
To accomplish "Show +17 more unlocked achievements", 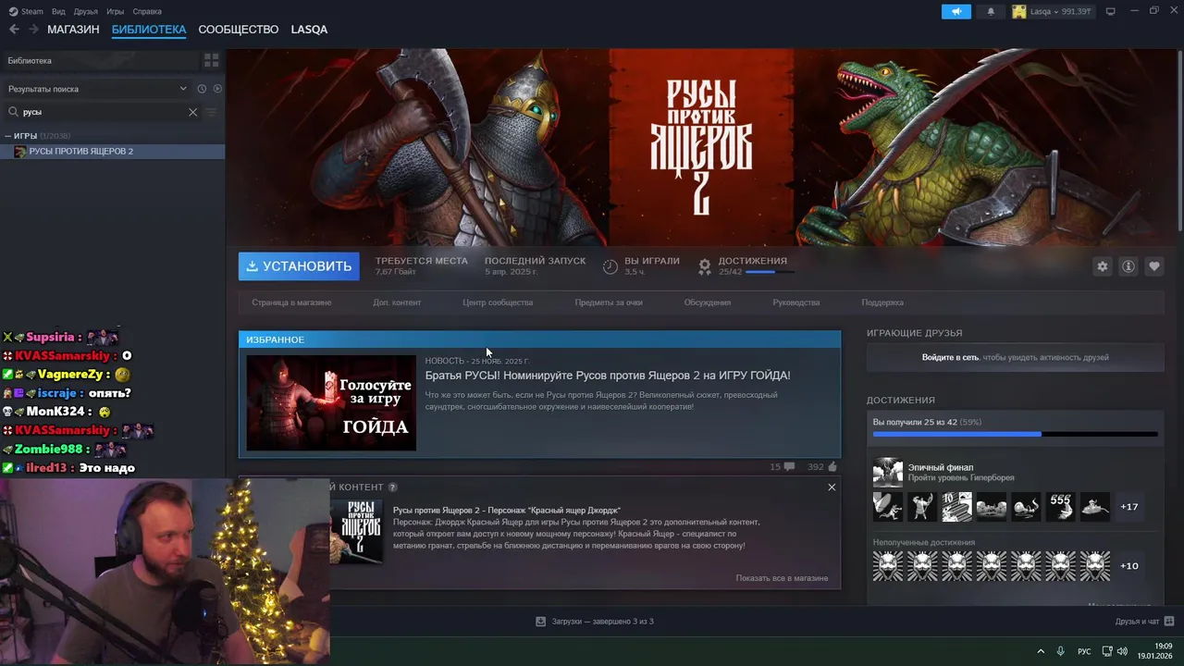I will [x=1128, y=507].
